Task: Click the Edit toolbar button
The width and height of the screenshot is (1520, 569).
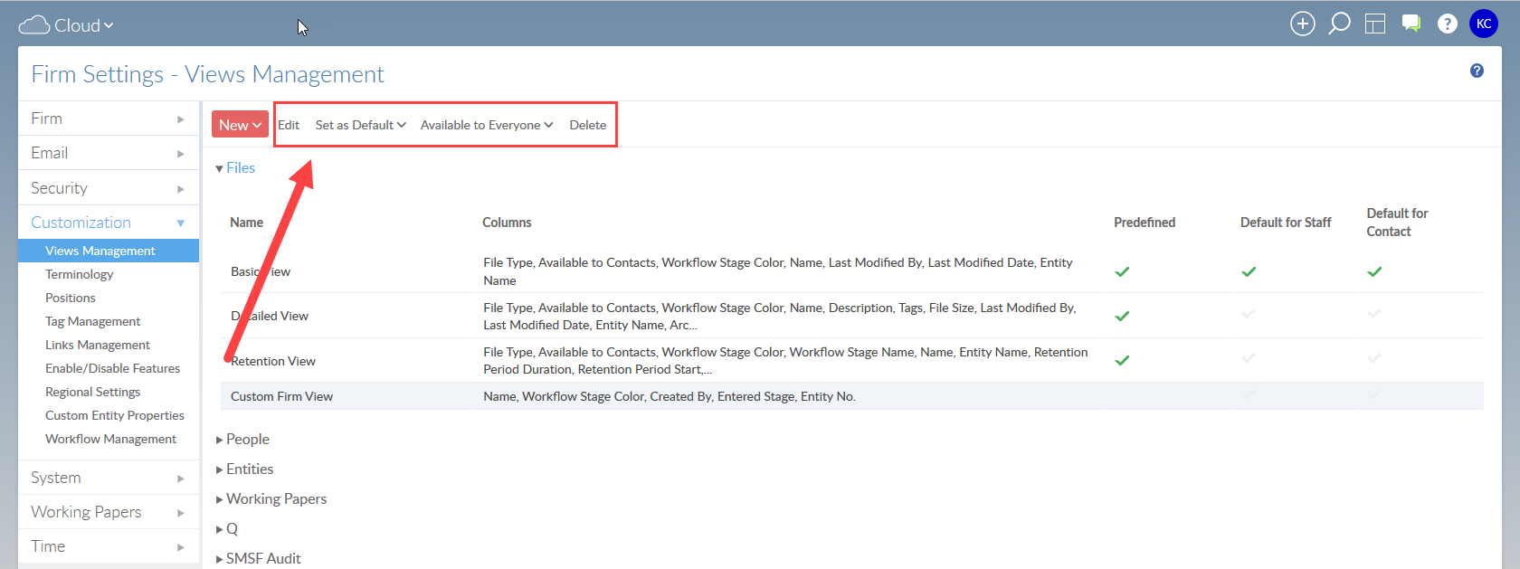Action: click(x=289, y=125)
